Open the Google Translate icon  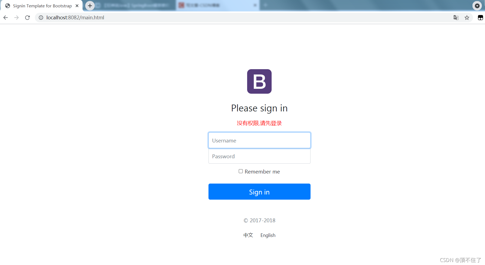(x=456, y=18)
